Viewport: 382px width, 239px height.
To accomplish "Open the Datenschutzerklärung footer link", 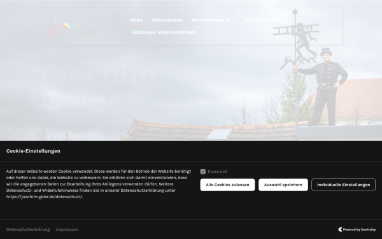I will [x=28, y=229].
